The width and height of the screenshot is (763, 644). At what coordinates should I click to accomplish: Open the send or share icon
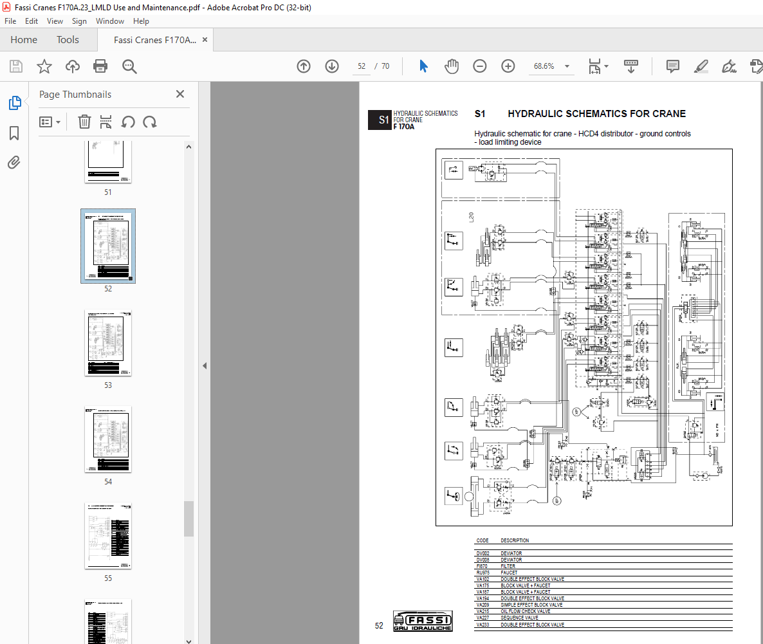coord(756,66)
